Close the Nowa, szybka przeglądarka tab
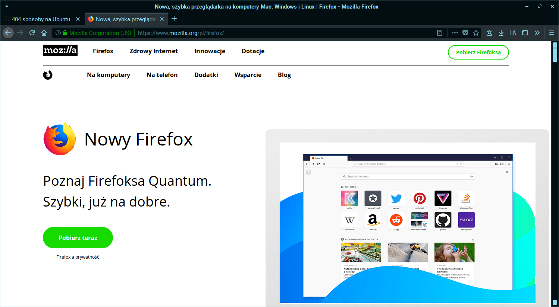 162,19
